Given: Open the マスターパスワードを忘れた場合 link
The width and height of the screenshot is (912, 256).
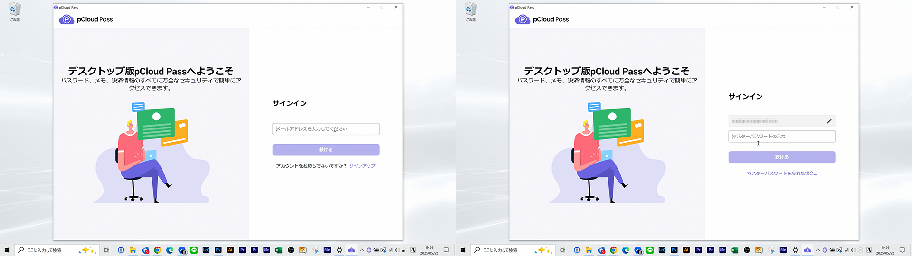Looking at the screenshot, I should pyautogui.click(x=782, y=174).
